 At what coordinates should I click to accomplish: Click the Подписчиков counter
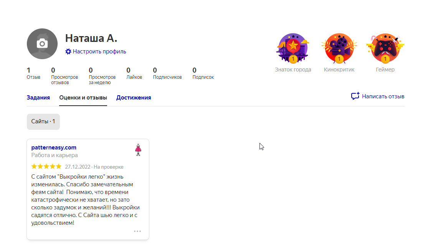coord(167,73)
